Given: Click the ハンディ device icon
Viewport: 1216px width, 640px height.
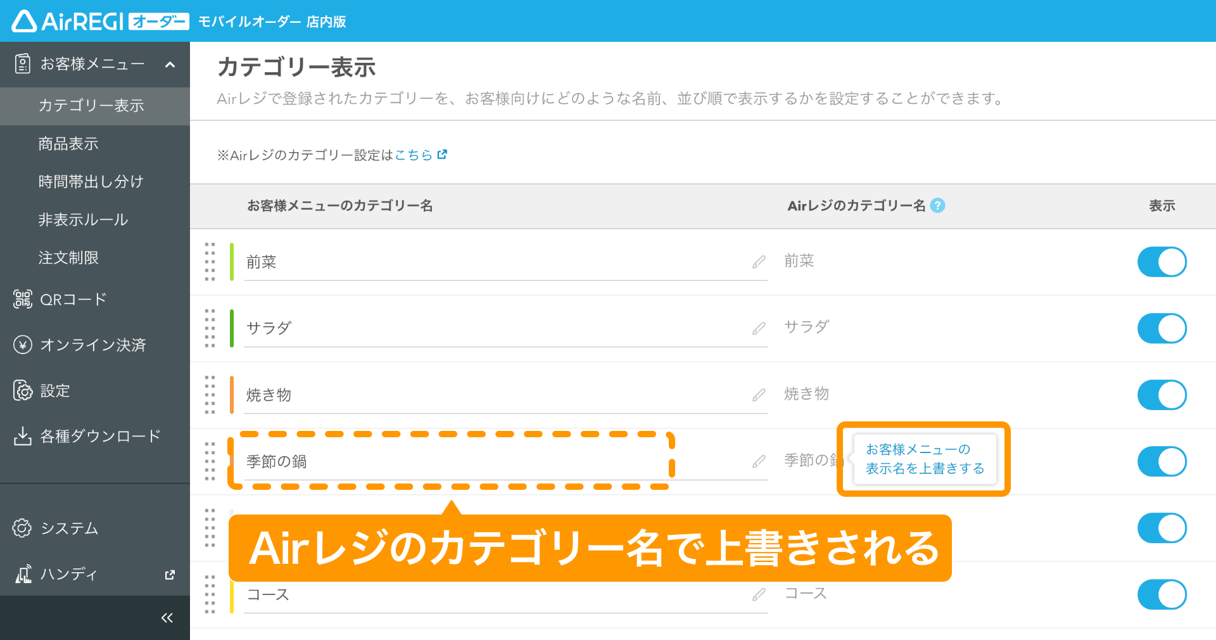Looking at the screenshot, I should coord(23,573).
